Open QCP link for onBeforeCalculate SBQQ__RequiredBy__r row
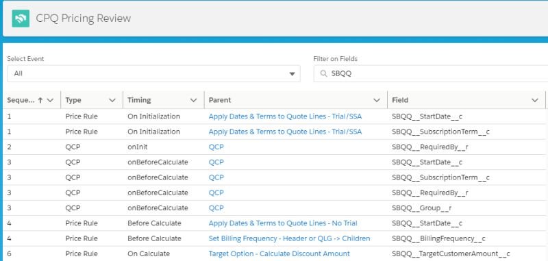The height and width of the screenshot is (261, 548). pyautogui.click(x=216, y=193)
